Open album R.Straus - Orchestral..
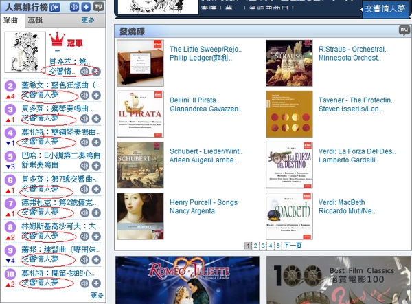The image size is (412, 304). click(353, 50)
